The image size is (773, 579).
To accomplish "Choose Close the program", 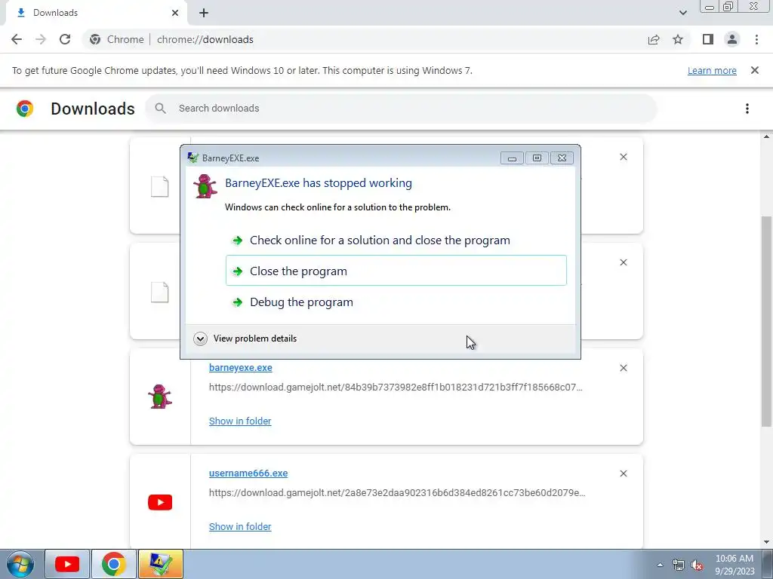I will tap(396, 271).
